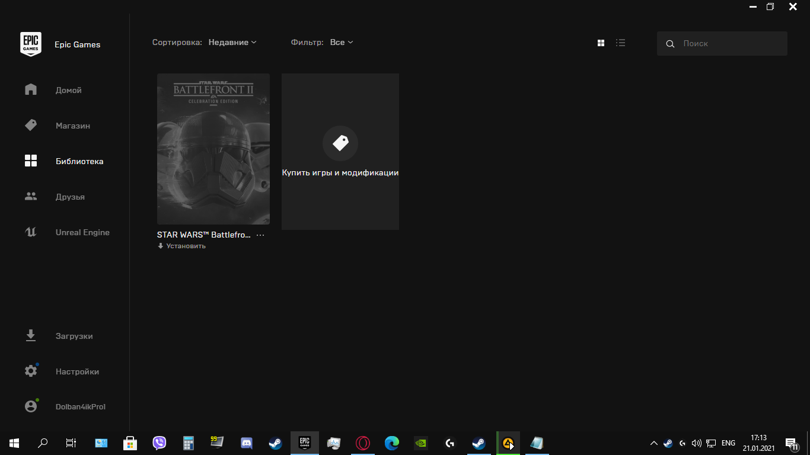810x455 pixels.
Task: Click the user avatar icon
Action: pos(31,406)
